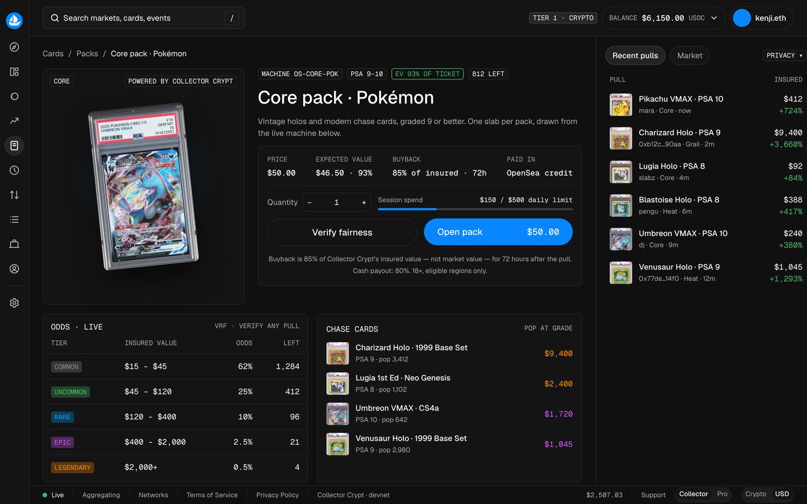Screen dimensions: 807x504
Task: Go to the Cards breadcrumb
Action: click(53, 54)
